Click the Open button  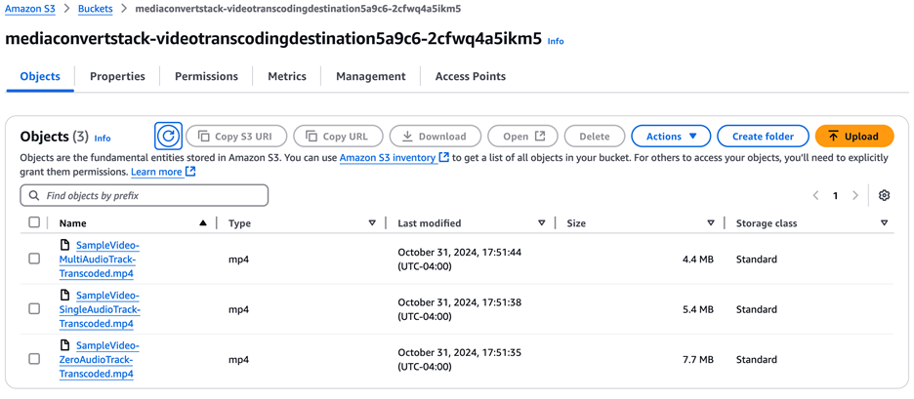point(522,137)
